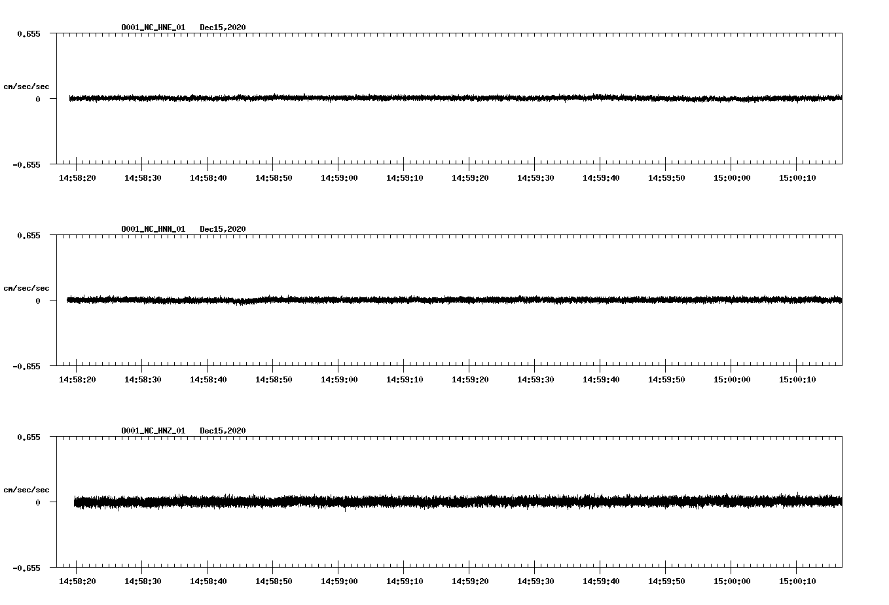Click the cm/sec/sec label on the top plot
Screen dimensions: 889x605
pos(27,85)
